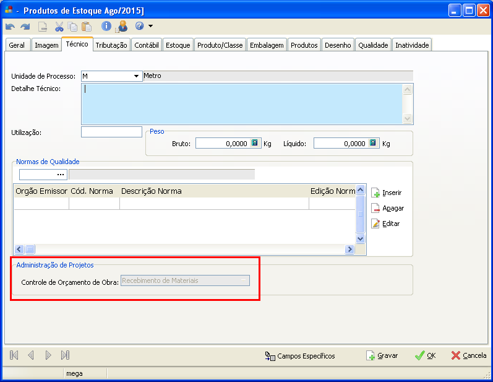Go to the first record
Viewport: 493px width, 382px height.
(14, 355)
